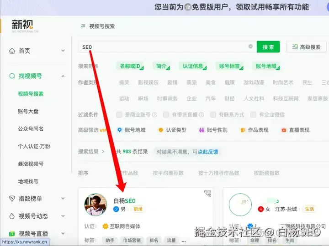Click the help icon next to 有带货直播
This screenshot has width=329, height=246.
[x=202, y=115]
